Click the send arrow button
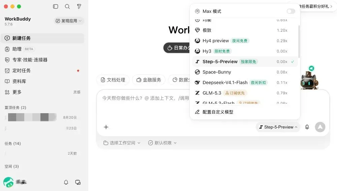This screenshot has height=191, width=337. [320, 127]
